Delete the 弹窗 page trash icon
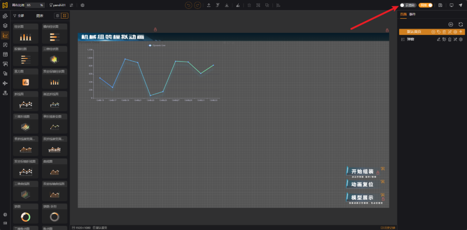Image resolution: width=467 pixels, height=230 pixels. pos(450,39)
